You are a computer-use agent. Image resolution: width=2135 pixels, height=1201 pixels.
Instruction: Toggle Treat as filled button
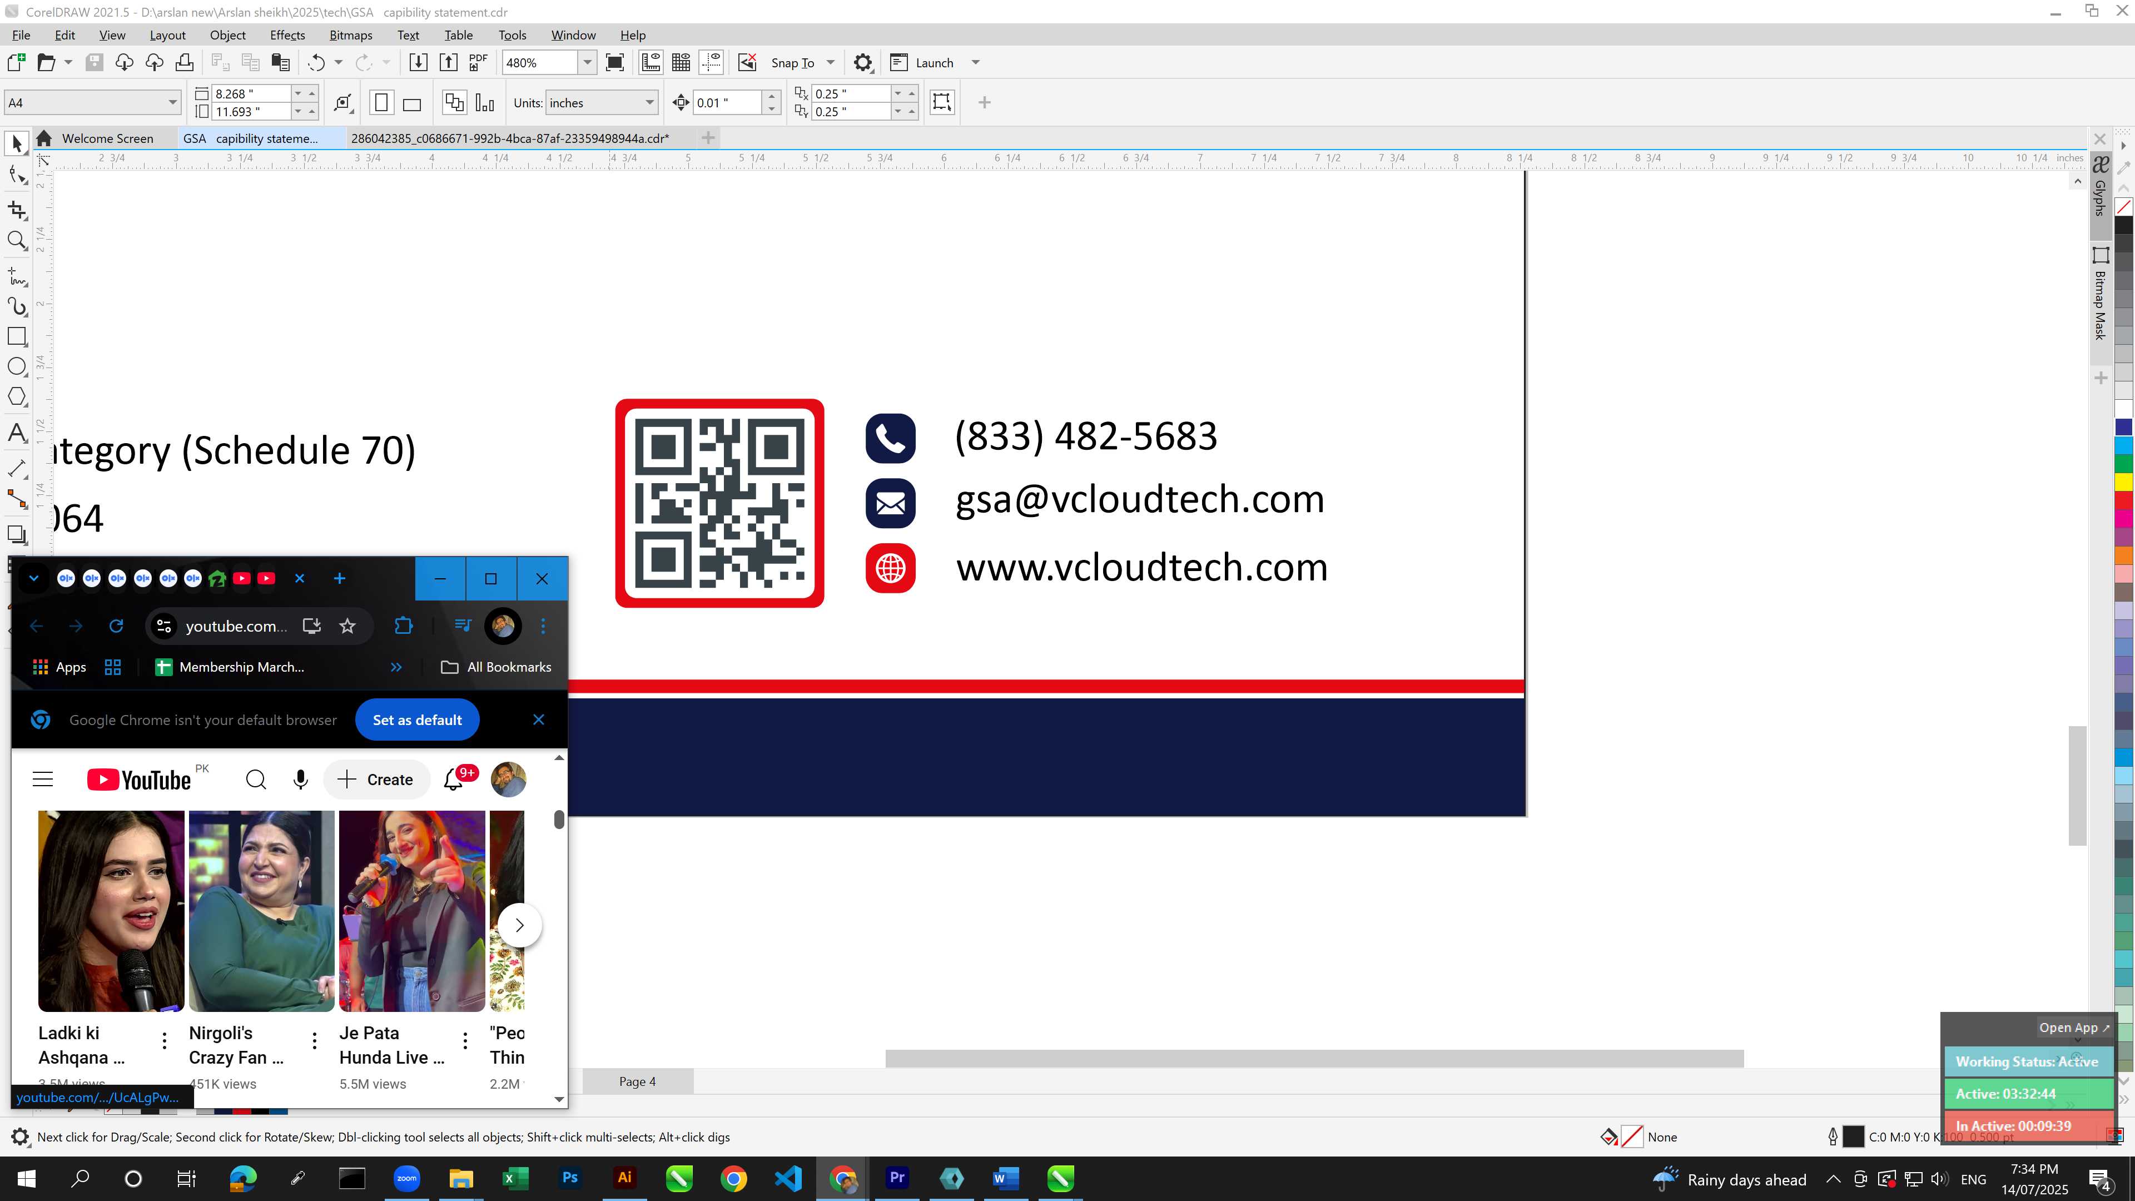click(941, 102)
